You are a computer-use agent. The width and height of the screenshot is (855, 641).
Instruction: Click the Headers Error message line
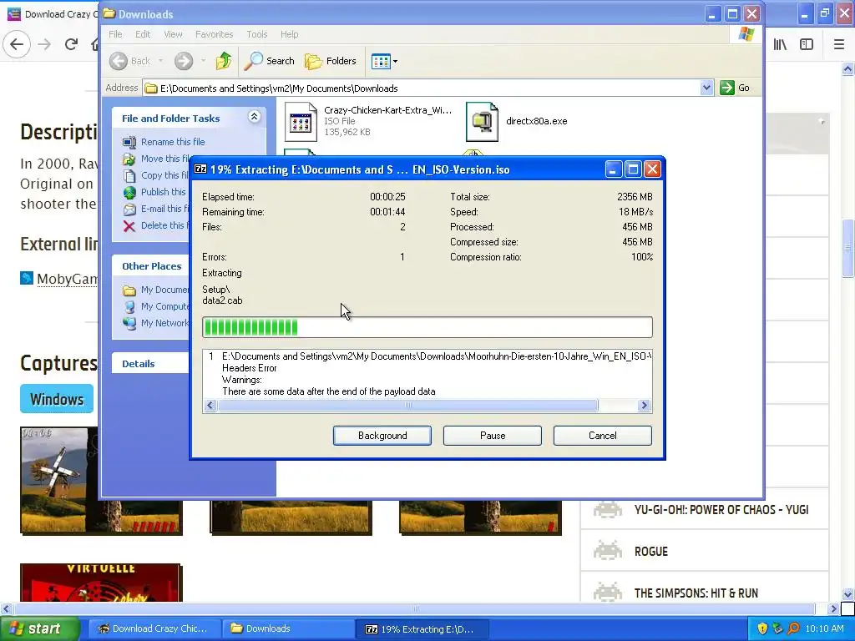click(x=249, y=368)
